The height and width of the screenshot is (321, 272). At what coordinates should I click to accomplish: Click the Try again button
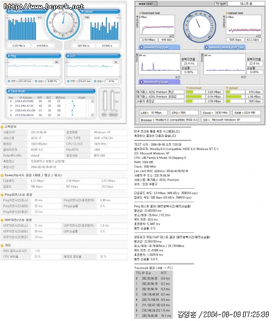[x=221, y=3]
